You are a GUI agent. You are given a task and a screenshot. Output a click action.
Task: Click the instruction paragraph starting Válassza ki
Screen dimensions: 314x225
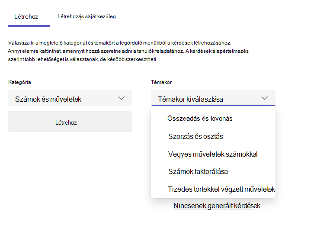128,51
